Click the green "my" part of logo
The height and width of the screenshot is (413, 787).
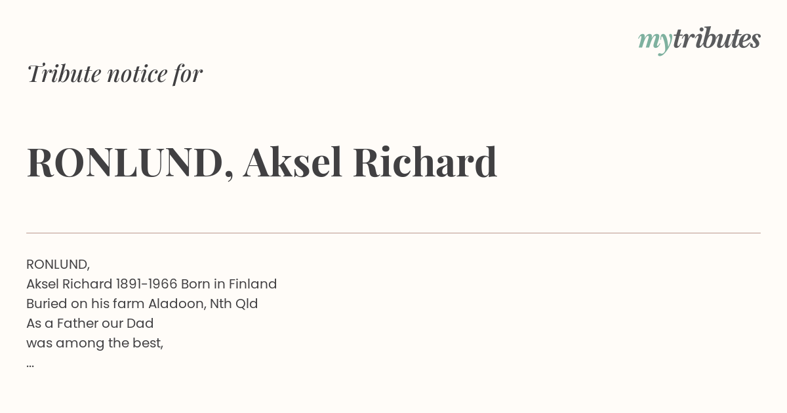pos(655,42)
